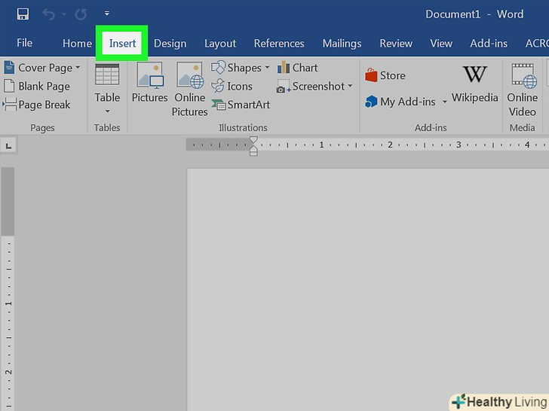549x411 pixels.
Task: Open Wikipedia add-in
Action: point(474,83)
